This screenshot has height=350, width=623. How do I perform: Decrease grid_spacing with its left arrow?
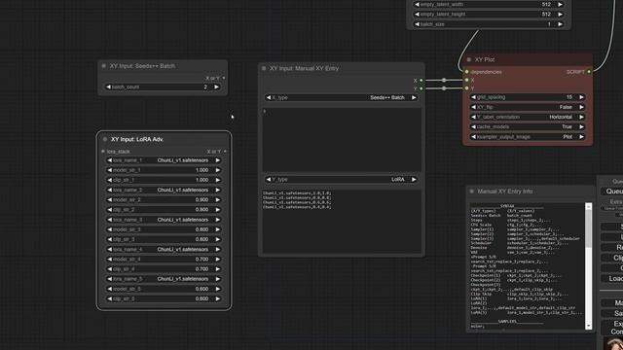[x=474, y=97]
